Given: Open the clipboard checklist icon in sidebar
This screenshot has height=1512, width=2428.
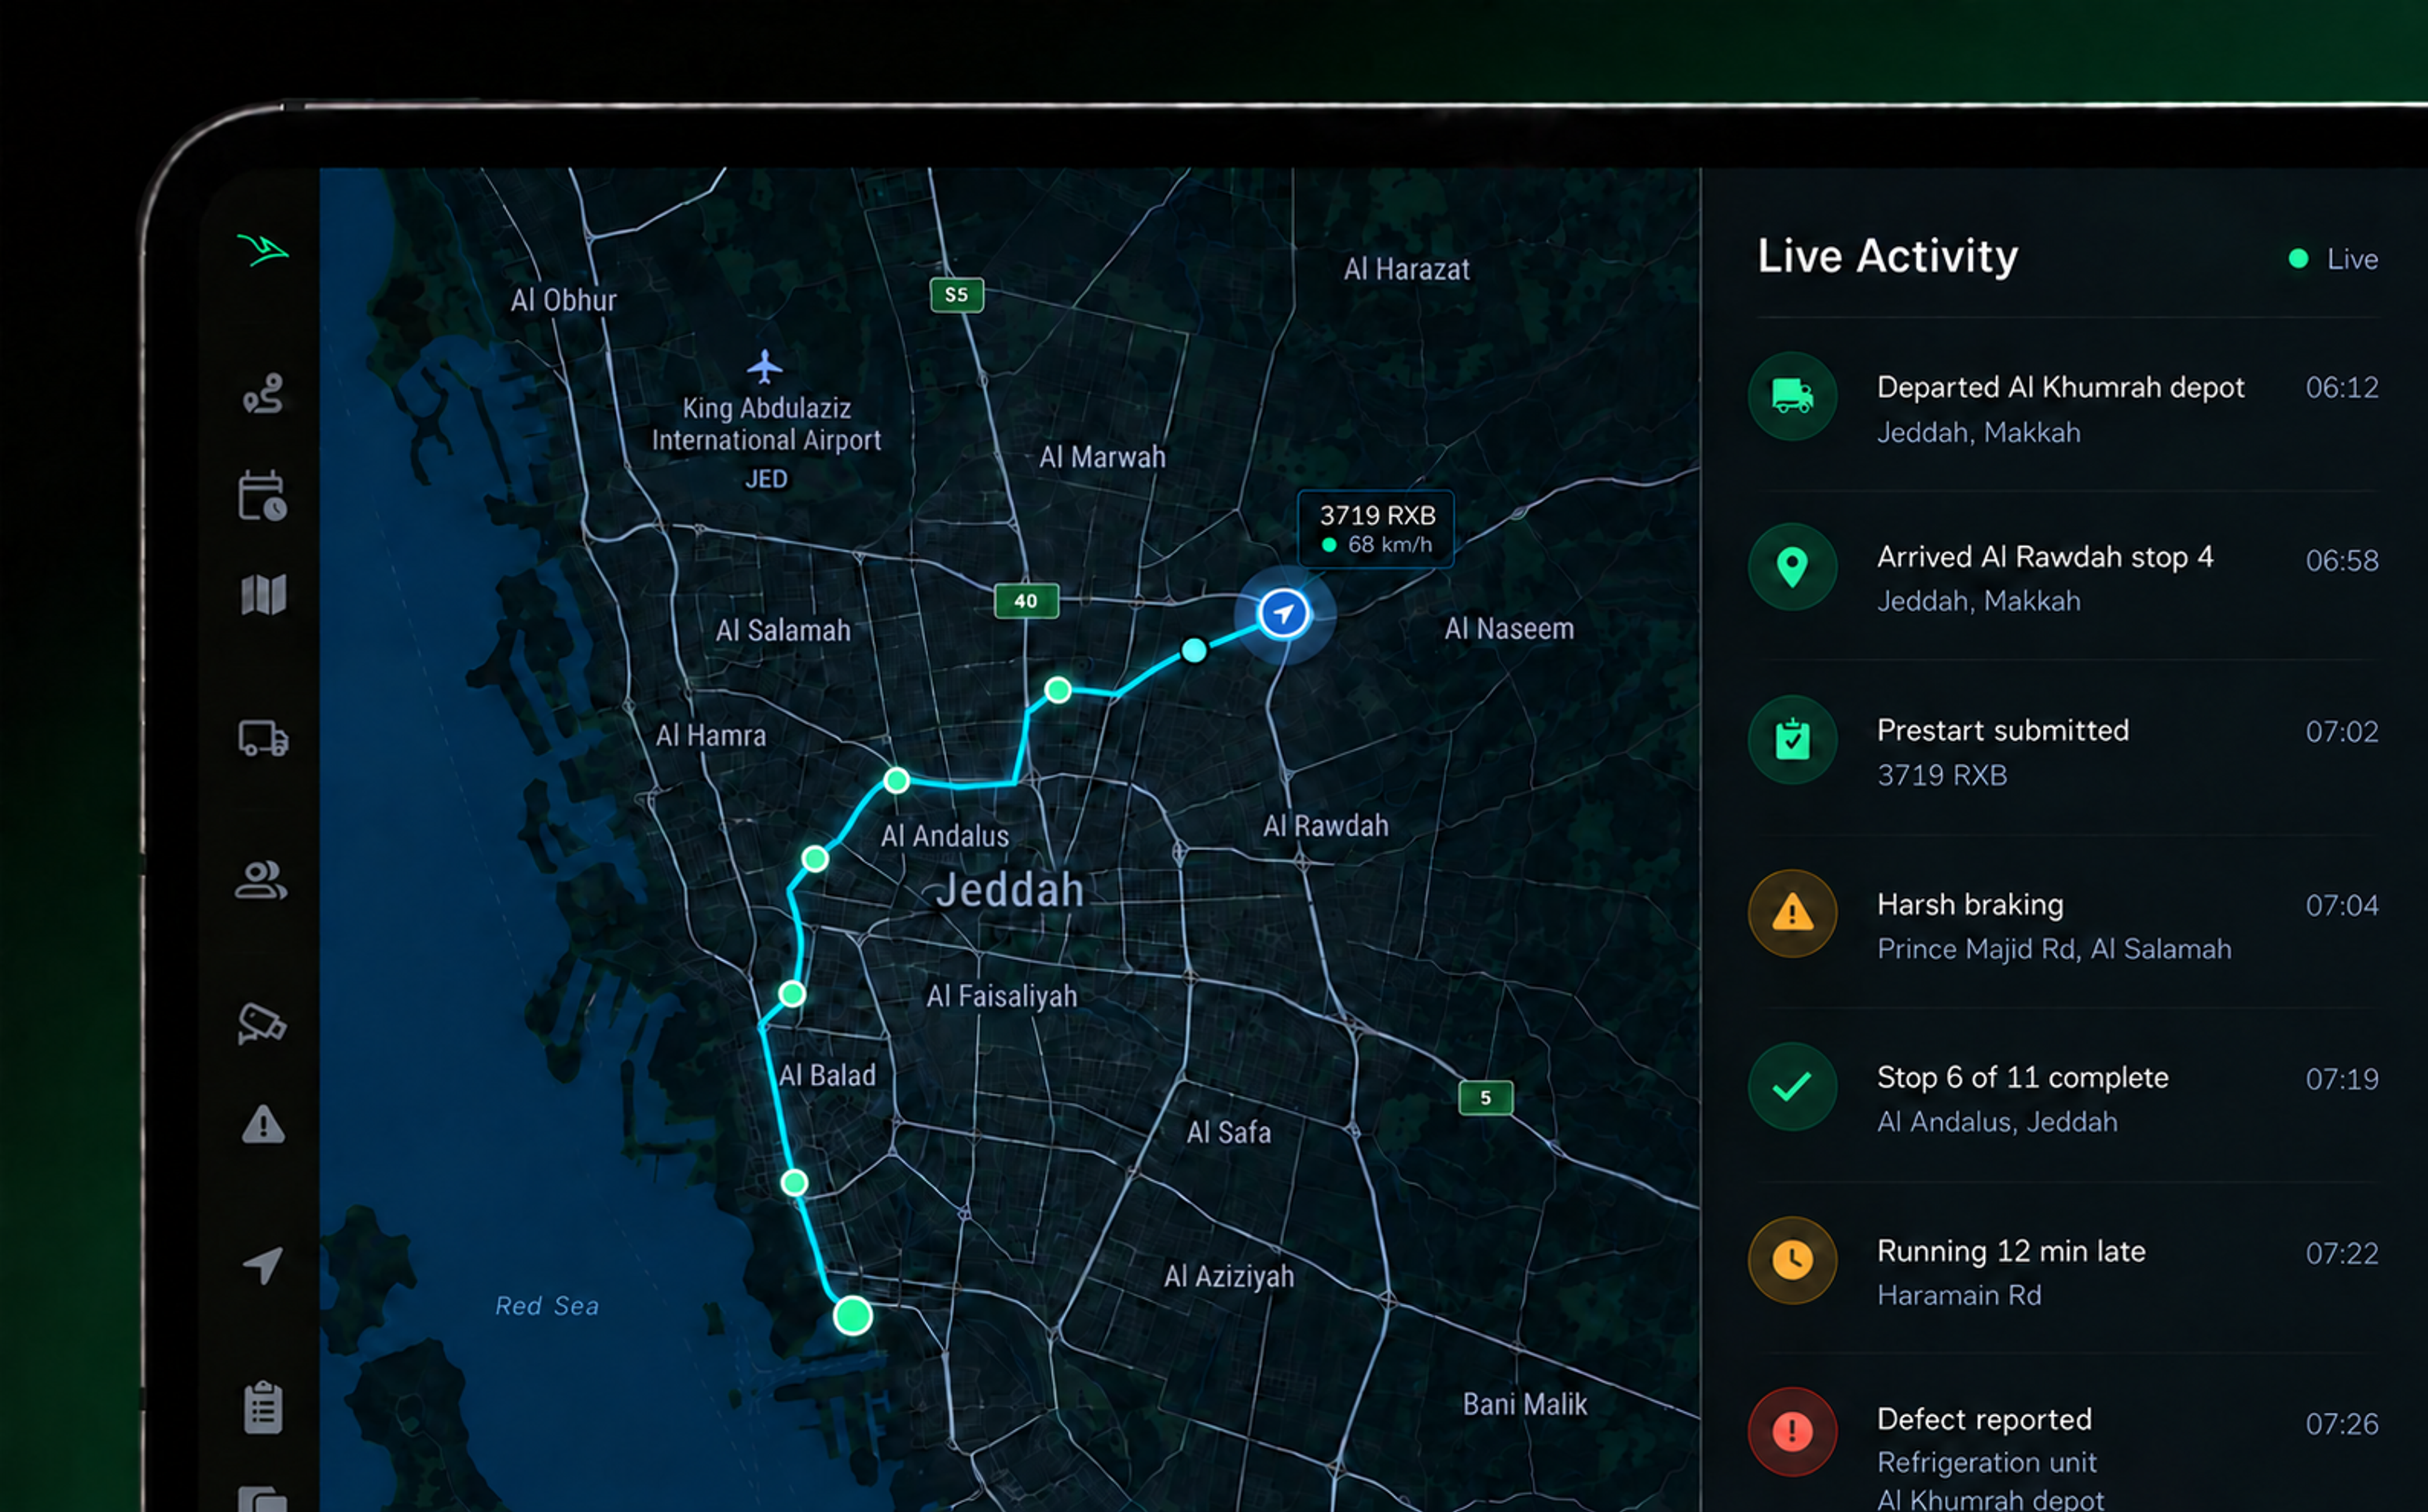Looking at the screenshot, I should point(263,1407).
